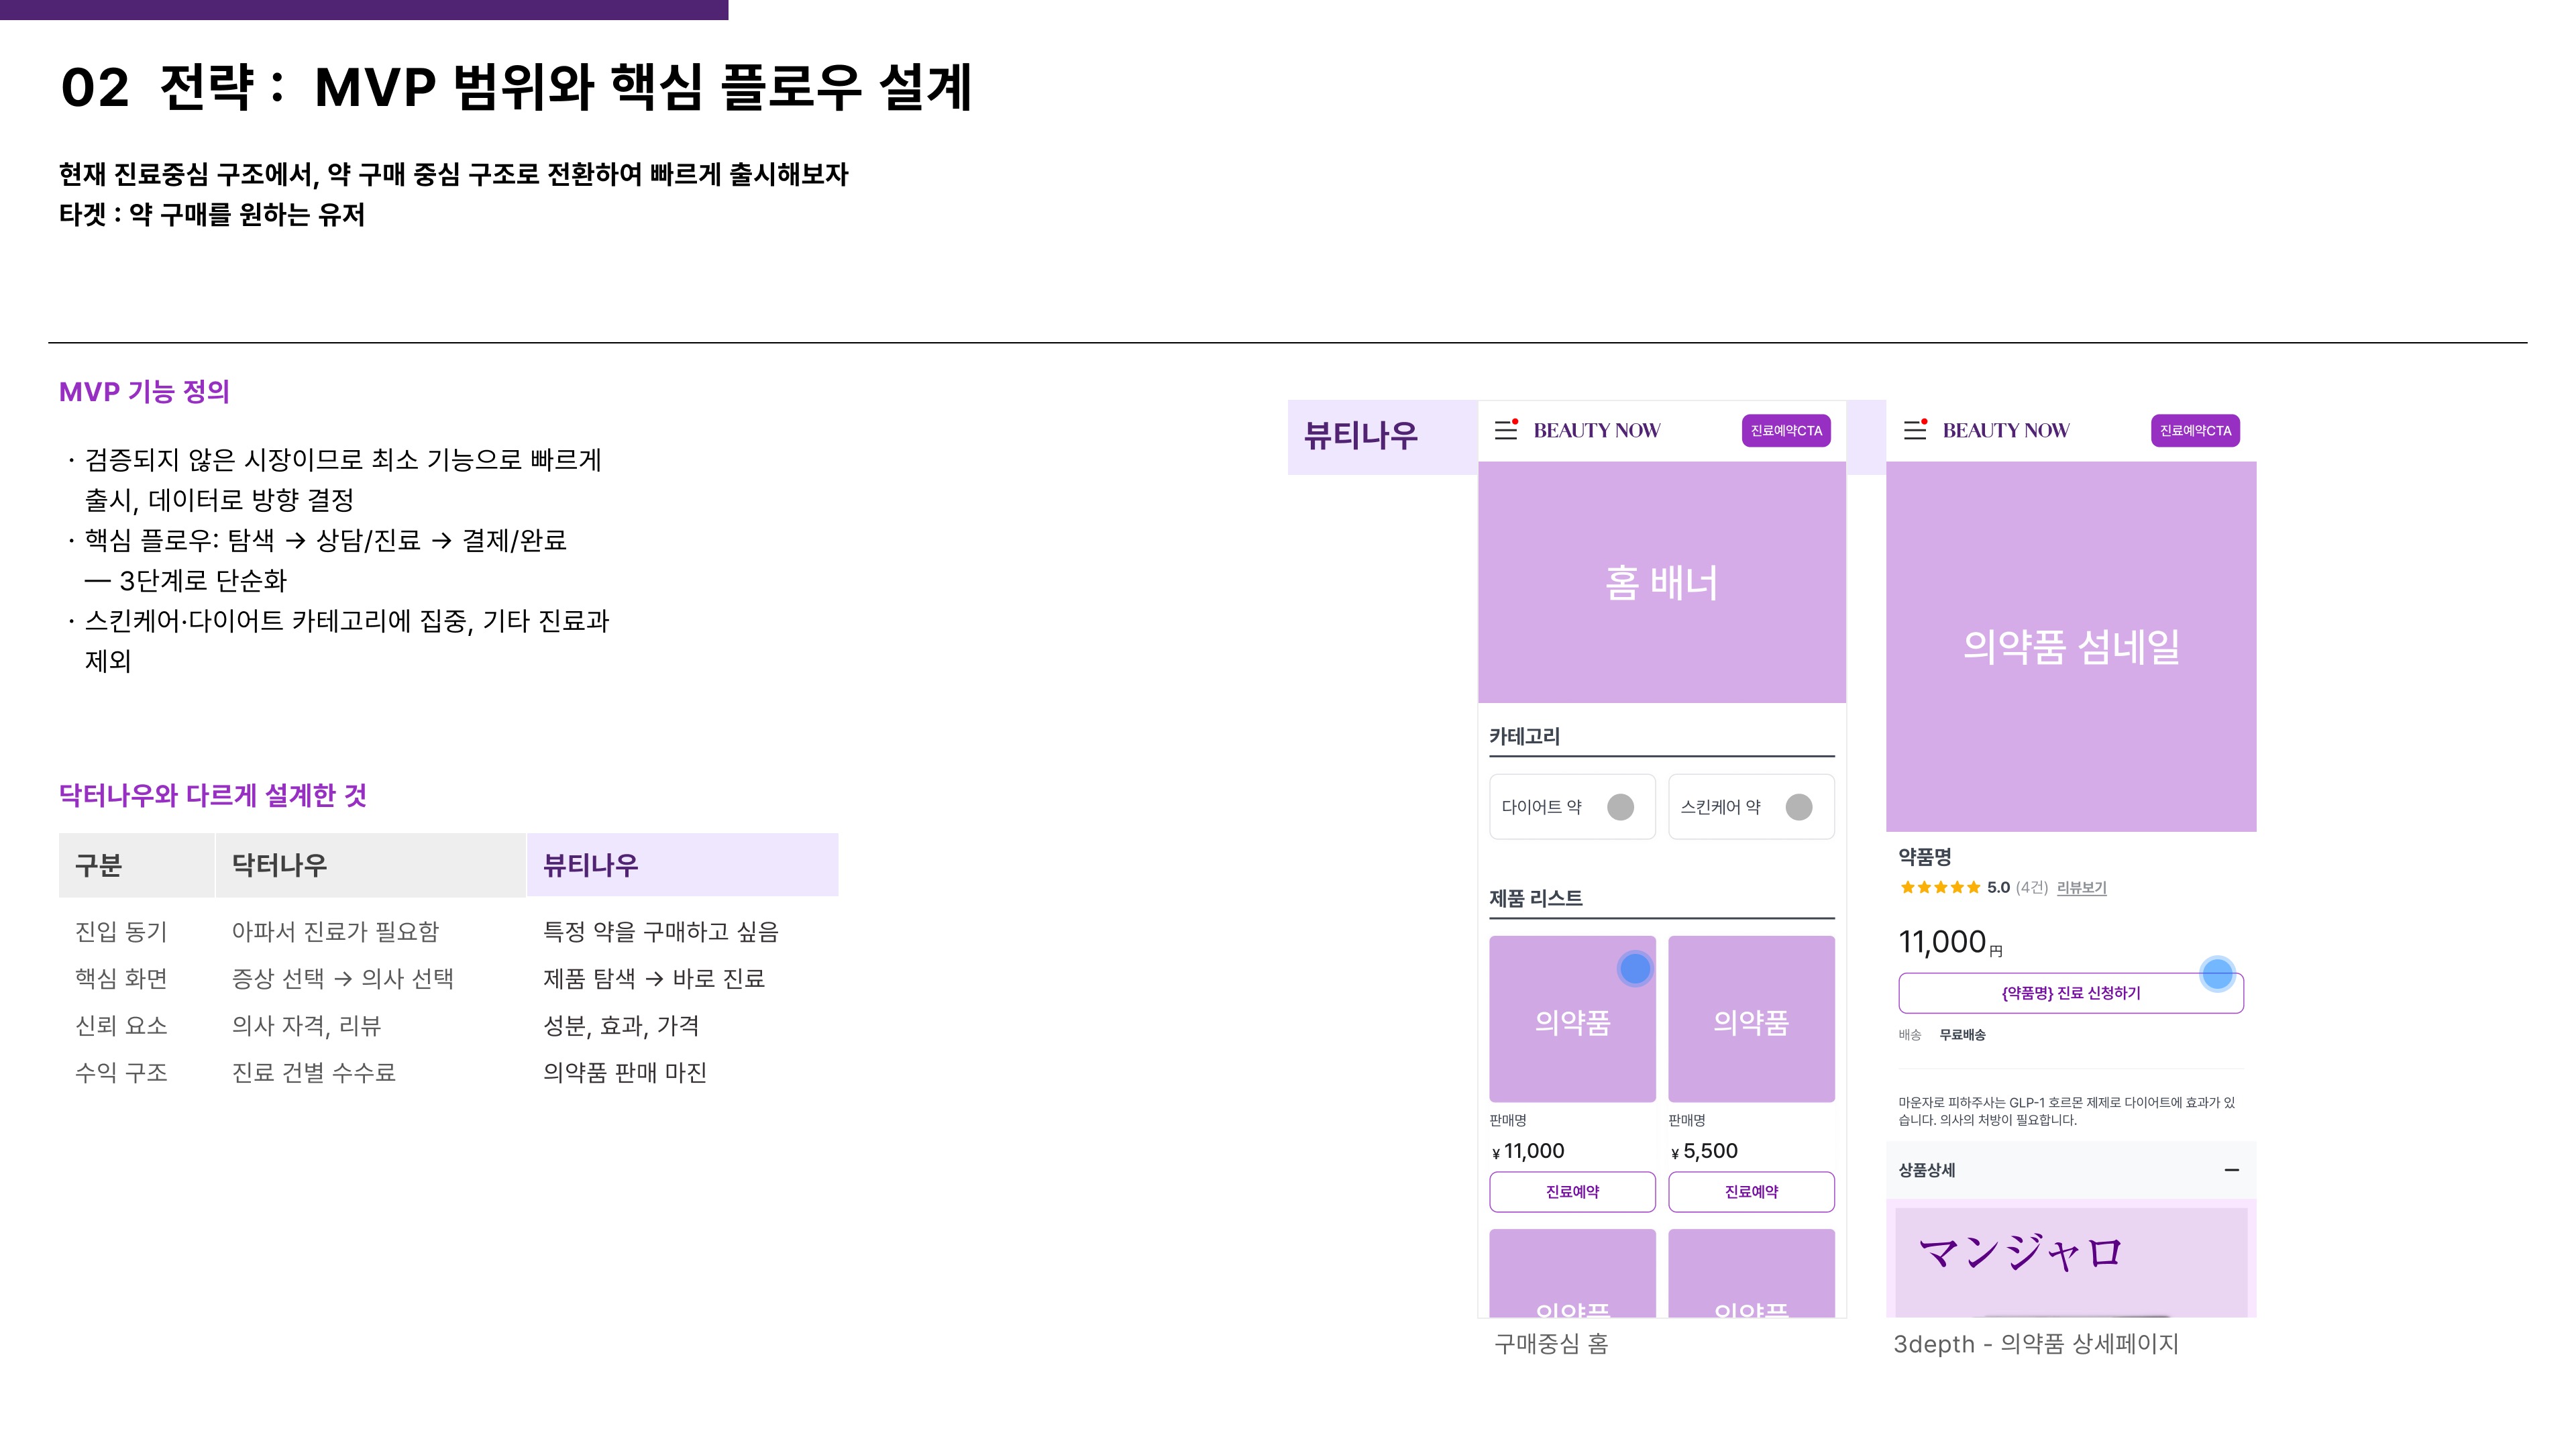Click table cell 의사 자격, 리뷰
The image size is (2576, 1449).
click(306, 1026)
